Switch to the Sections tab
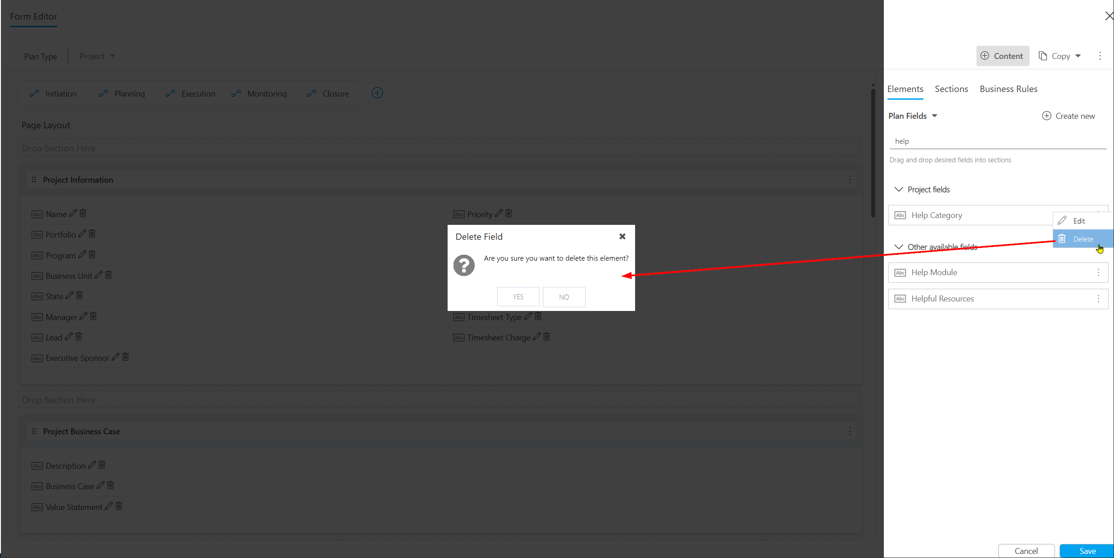Image resolution: width=1114 pixels, height=558 pixels. tap(951, 89)
